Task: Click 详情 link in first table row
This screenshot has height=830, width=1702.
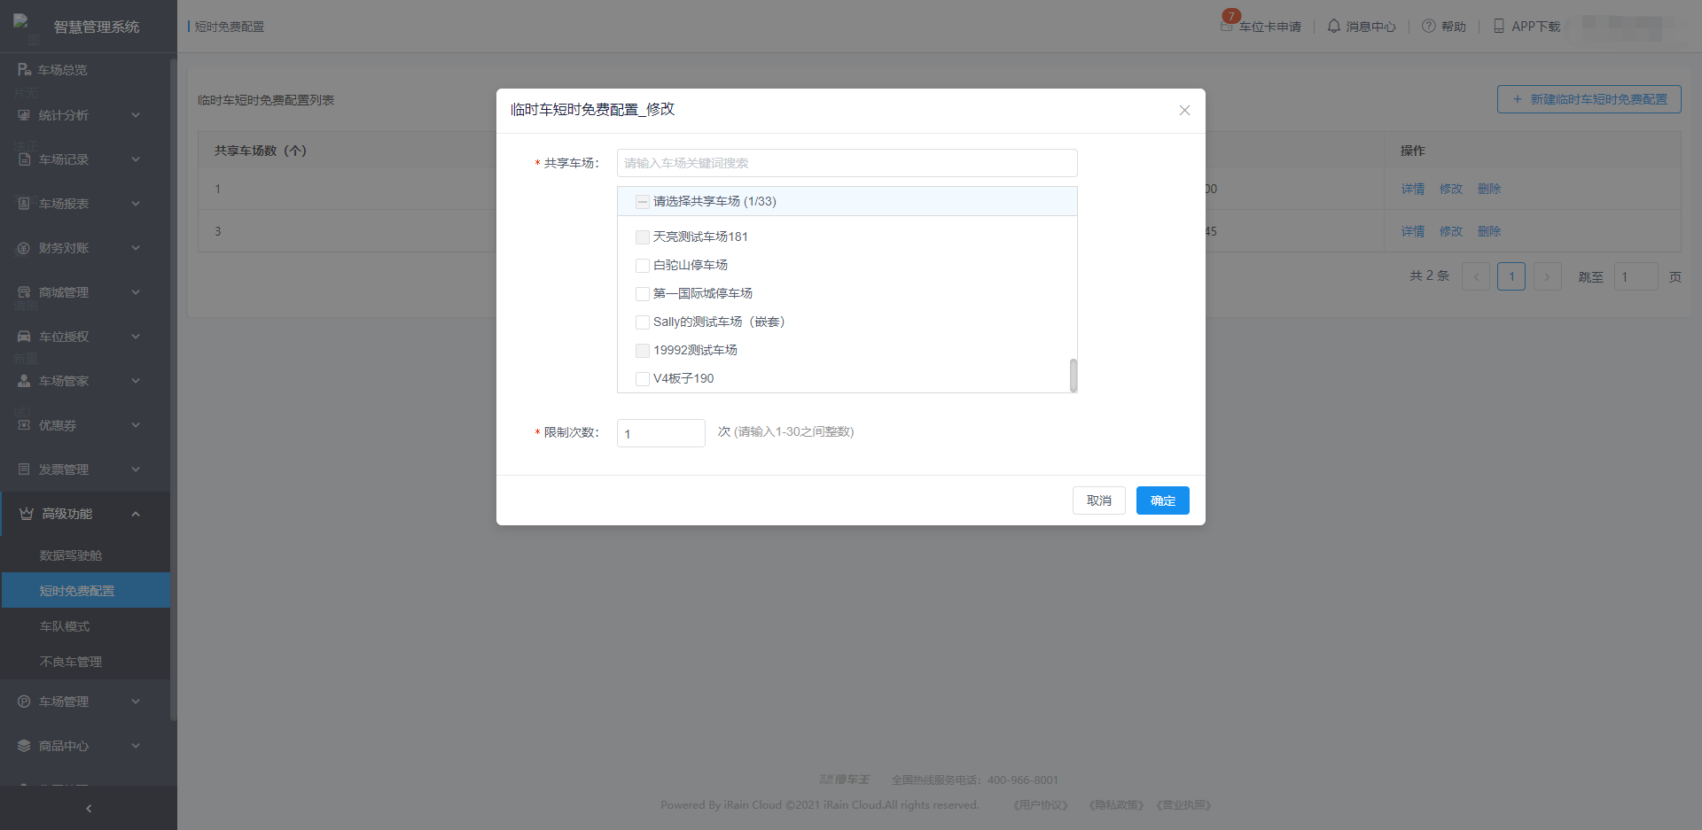Action: pyautogui.click(x=1413, y=189)
